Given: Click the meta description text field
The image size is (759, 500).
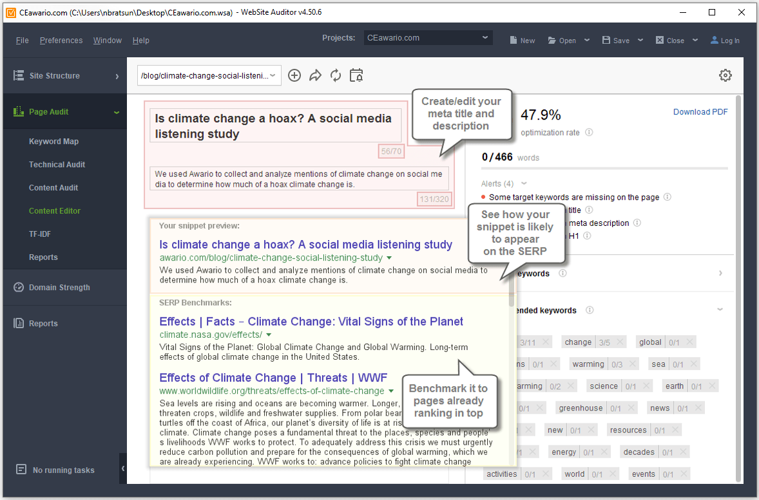Looking at the screenshot, I should coord(299,179).
